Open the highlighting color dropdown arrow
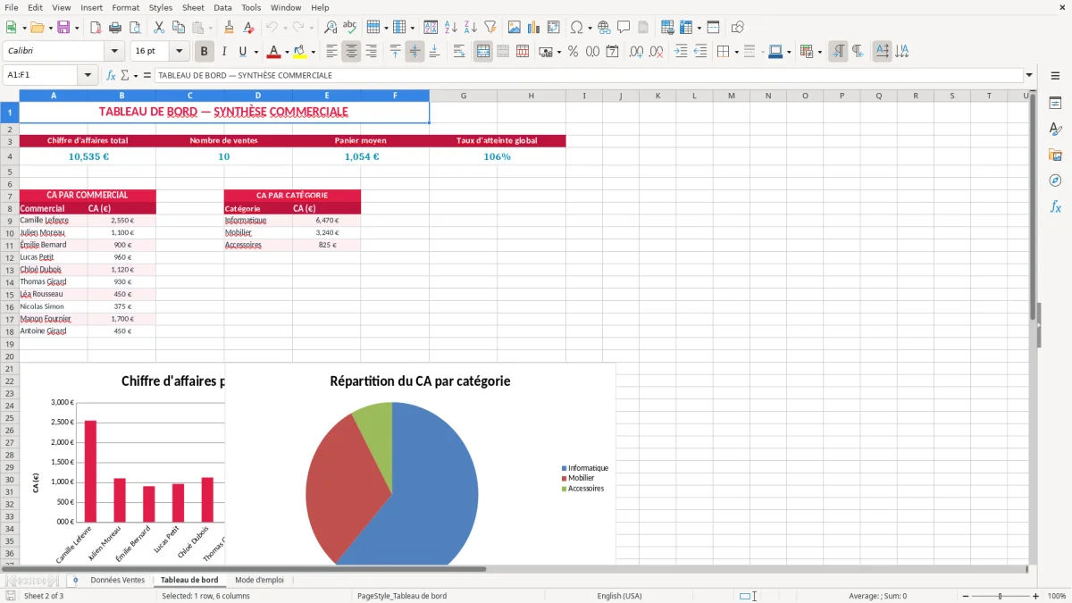 [313, 52]
